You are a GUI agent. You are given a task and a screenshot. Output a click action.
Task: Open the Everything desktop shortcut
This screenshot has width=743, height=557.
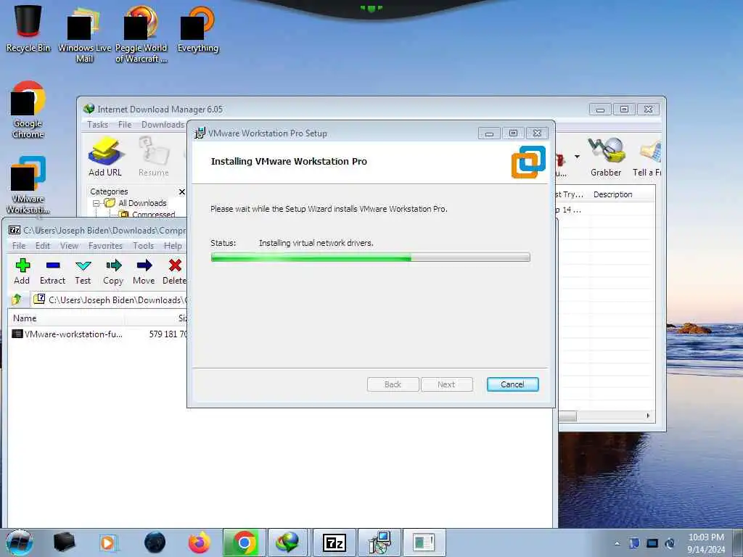tap(198, 28)
